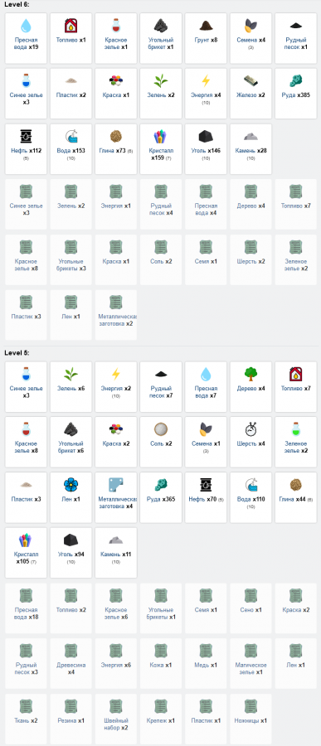Viewport: 321px width, 746px height.
Task: Select the Камень x28 stone icon
Action: pyautogui.click(x=250, y=137)
